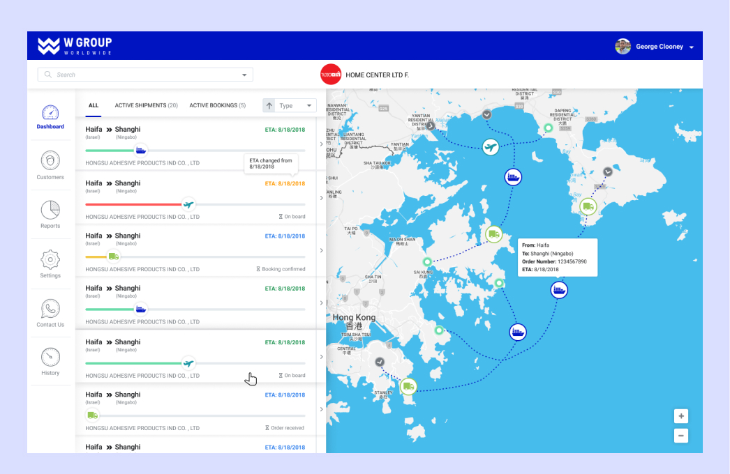Click ship marker under the order tooltip
This screenshot has height=474, width=730.
[x=559, y=290]
